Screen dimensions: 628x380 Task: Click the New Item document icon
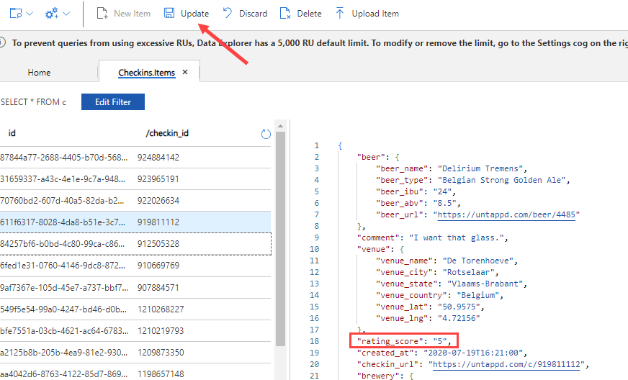tap(102, 14)
